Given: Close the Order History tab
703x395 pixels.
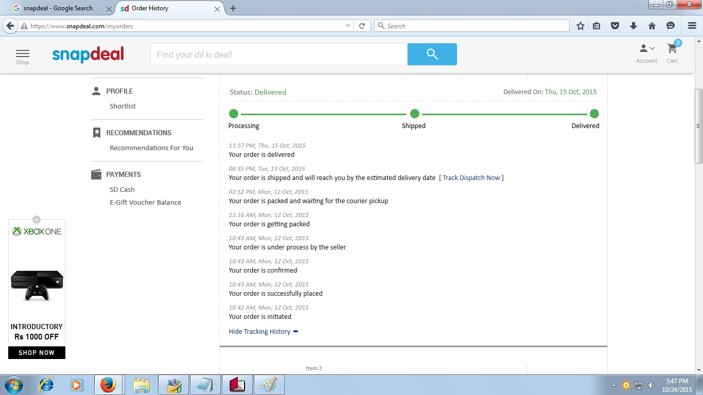Looking at the screenshot, I should (x=217, y=8).
